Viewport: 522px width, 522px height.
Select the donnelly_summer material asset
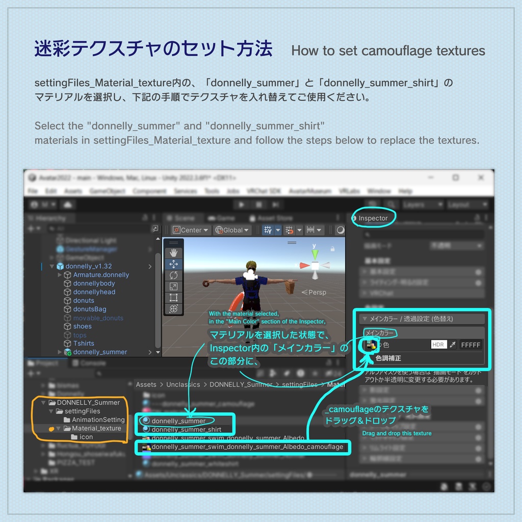click(178, 421)
